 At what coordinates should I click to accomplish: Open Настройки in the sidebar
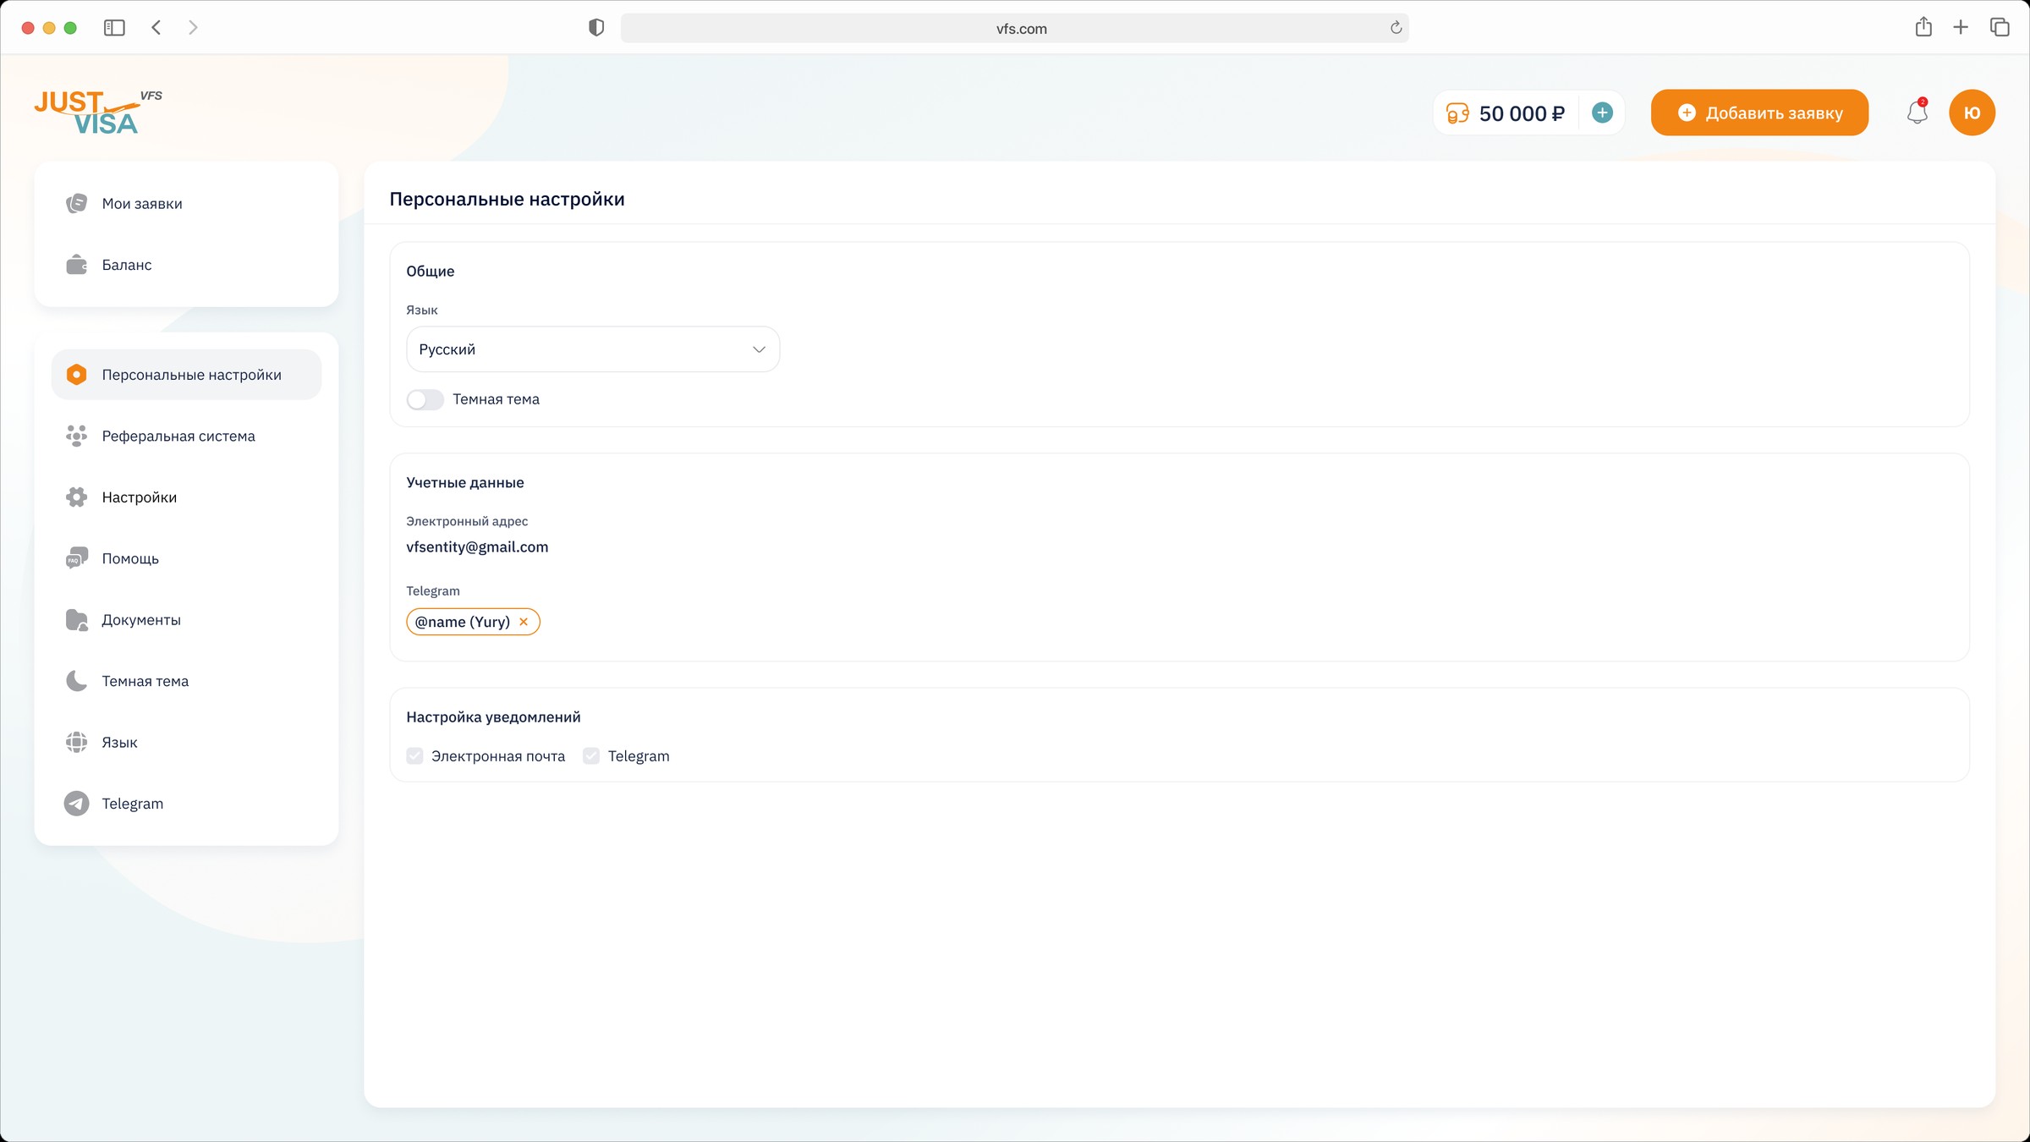tap(186, 497)
